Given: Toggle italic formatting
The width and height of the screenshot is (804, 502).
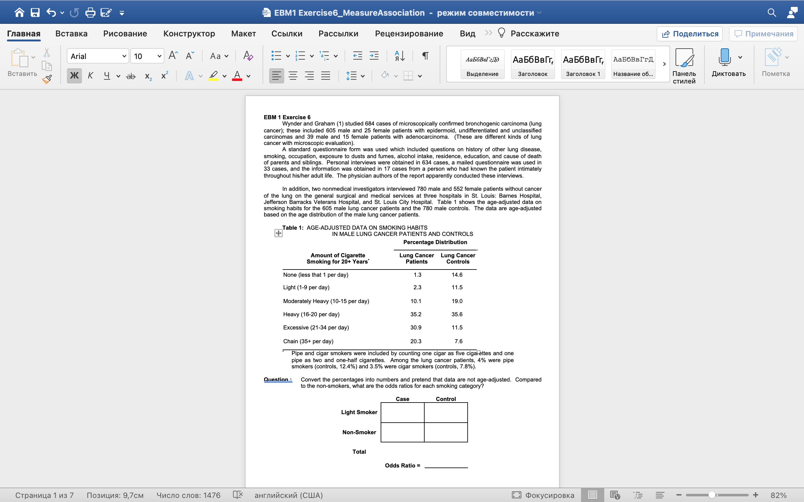Looking at the screenshot, I should point(90,76).
